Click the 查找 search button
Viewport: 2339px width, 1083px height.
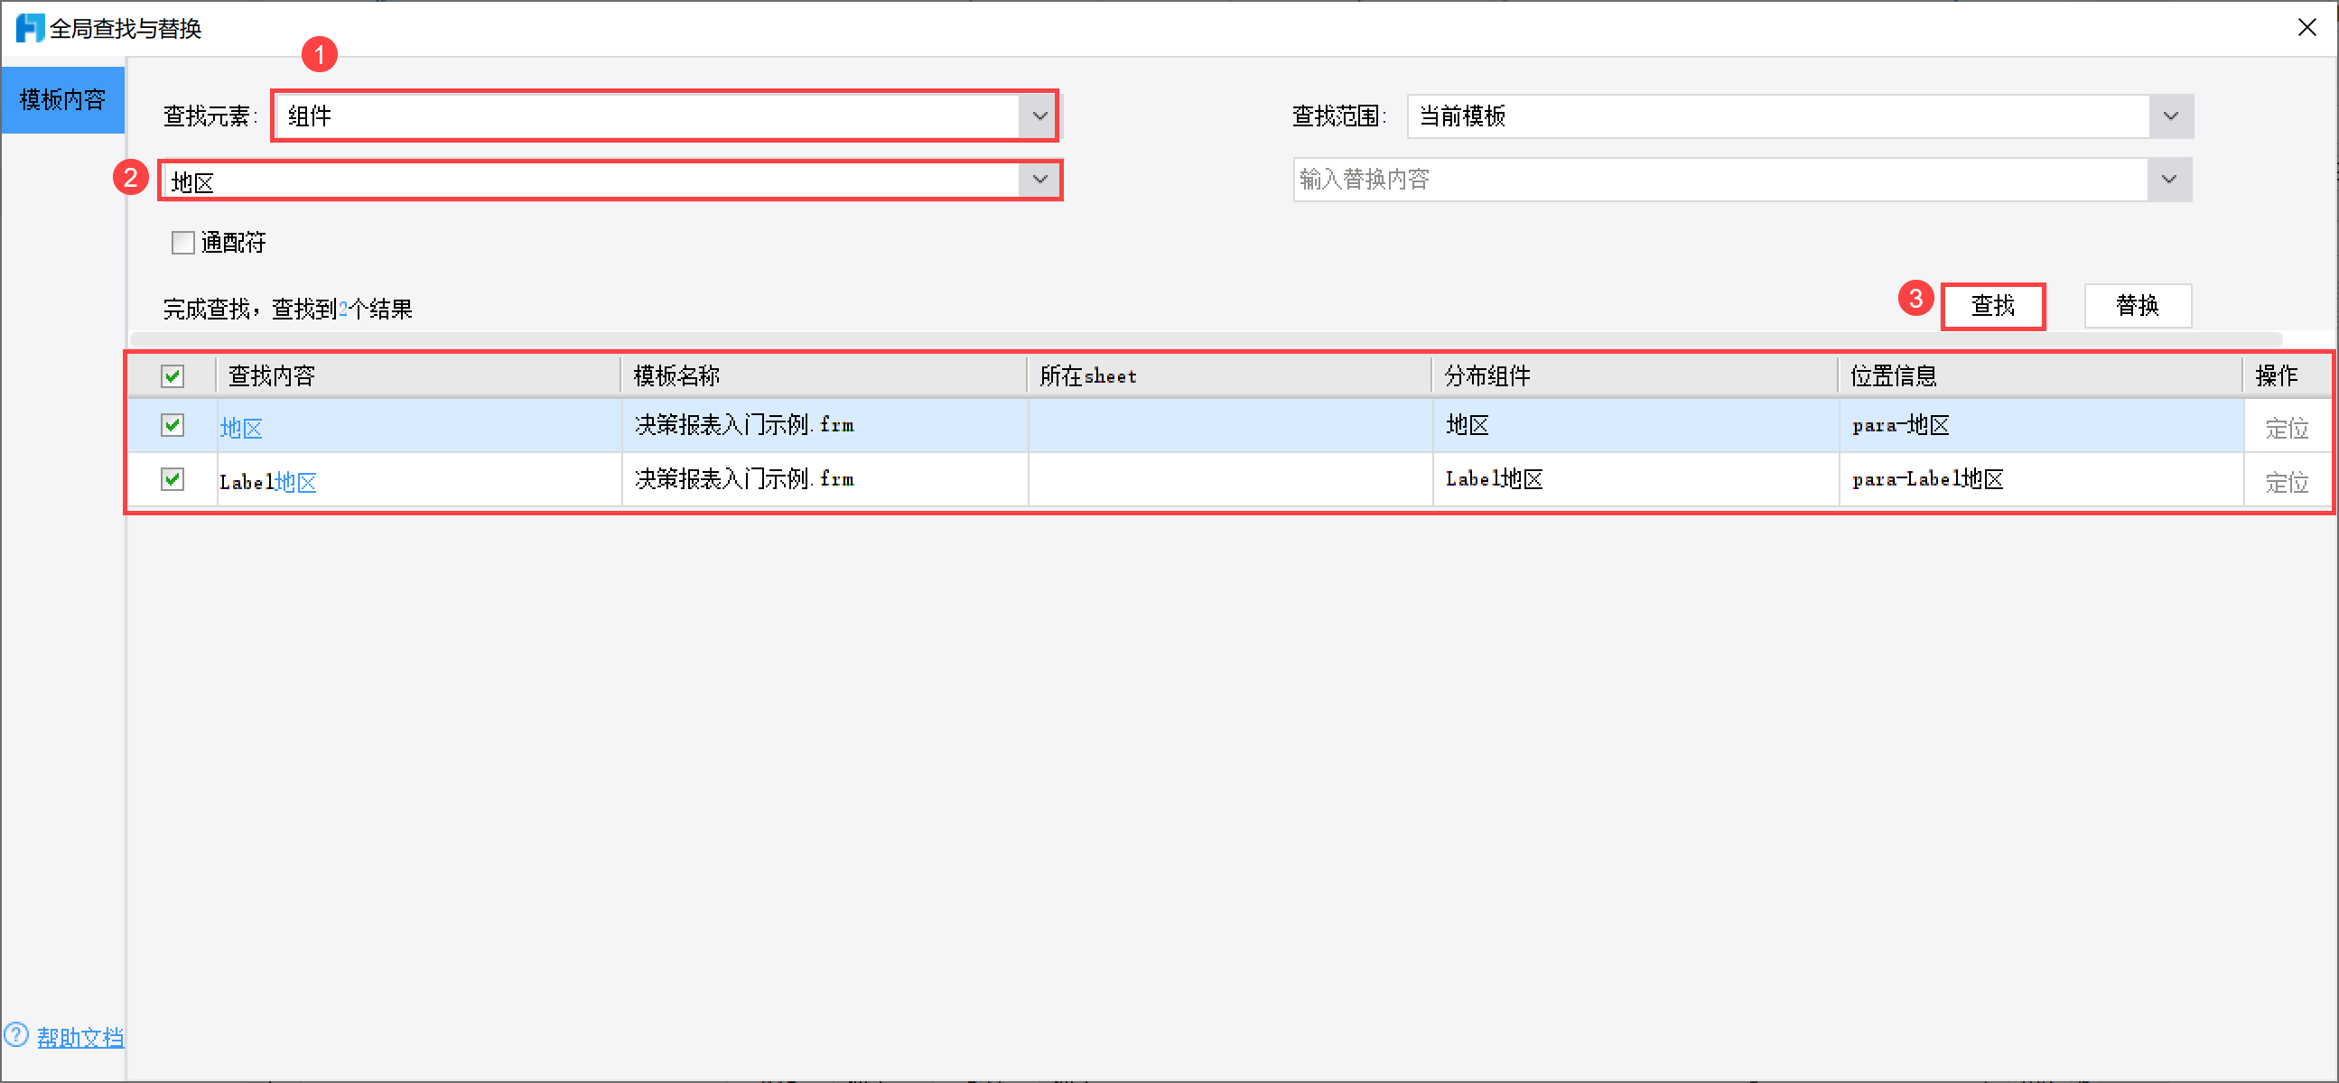coord(1992,306)
